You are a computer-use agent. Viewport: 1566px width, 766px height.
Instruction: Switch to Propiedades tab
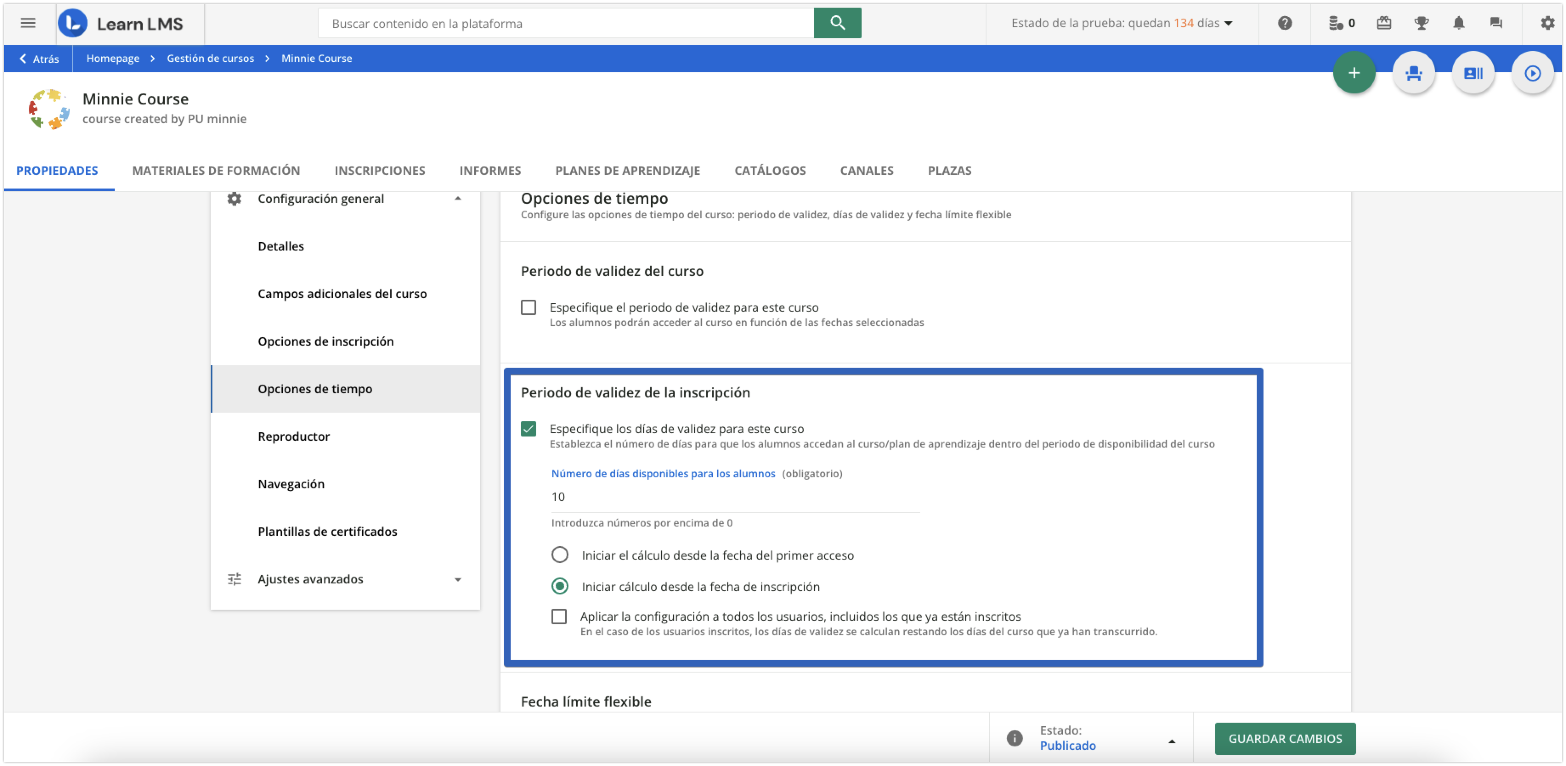pyautogui.click(x=57, y=171)
